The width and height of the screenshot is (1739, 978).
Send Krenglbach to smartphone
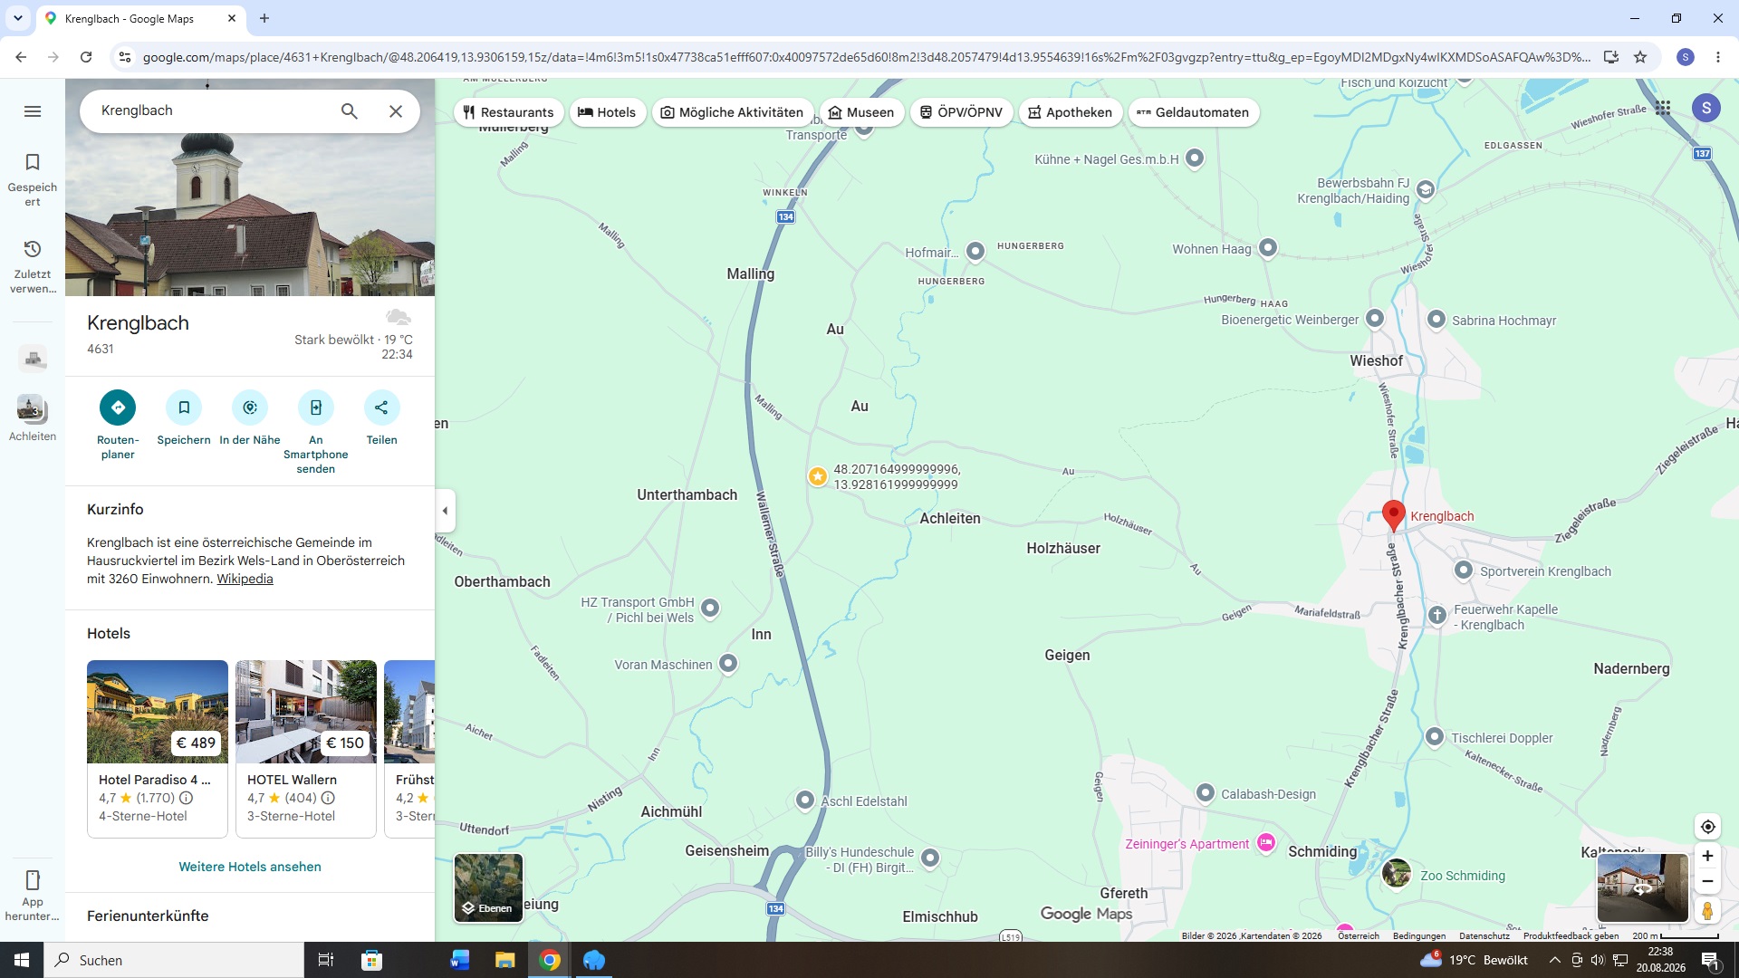(316, 407)
